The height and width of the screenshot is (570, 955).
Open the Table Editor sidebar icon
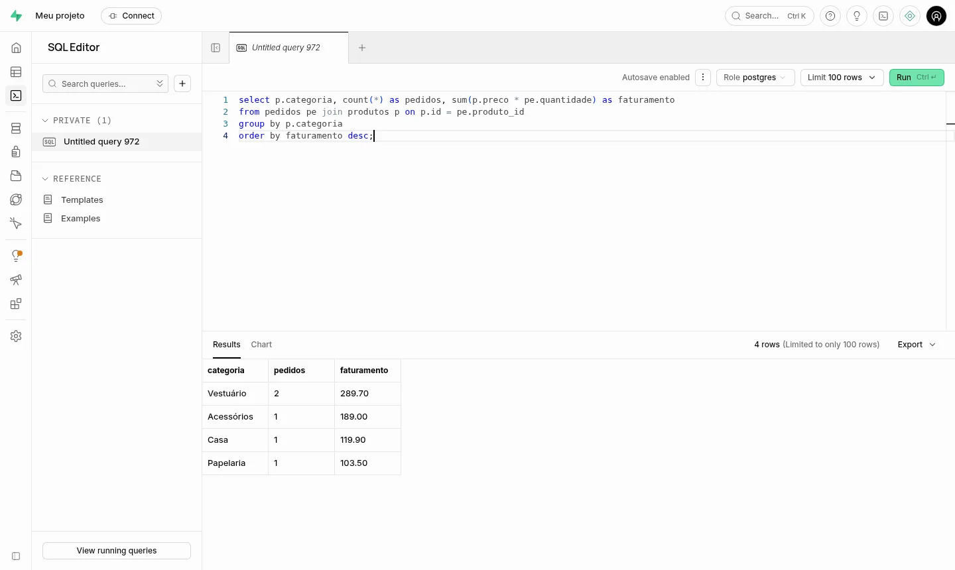[16, 72]
